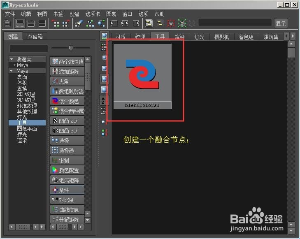Graph materials on selected objects icon
This screenshot has width=300, height=239.
point(101,23)
